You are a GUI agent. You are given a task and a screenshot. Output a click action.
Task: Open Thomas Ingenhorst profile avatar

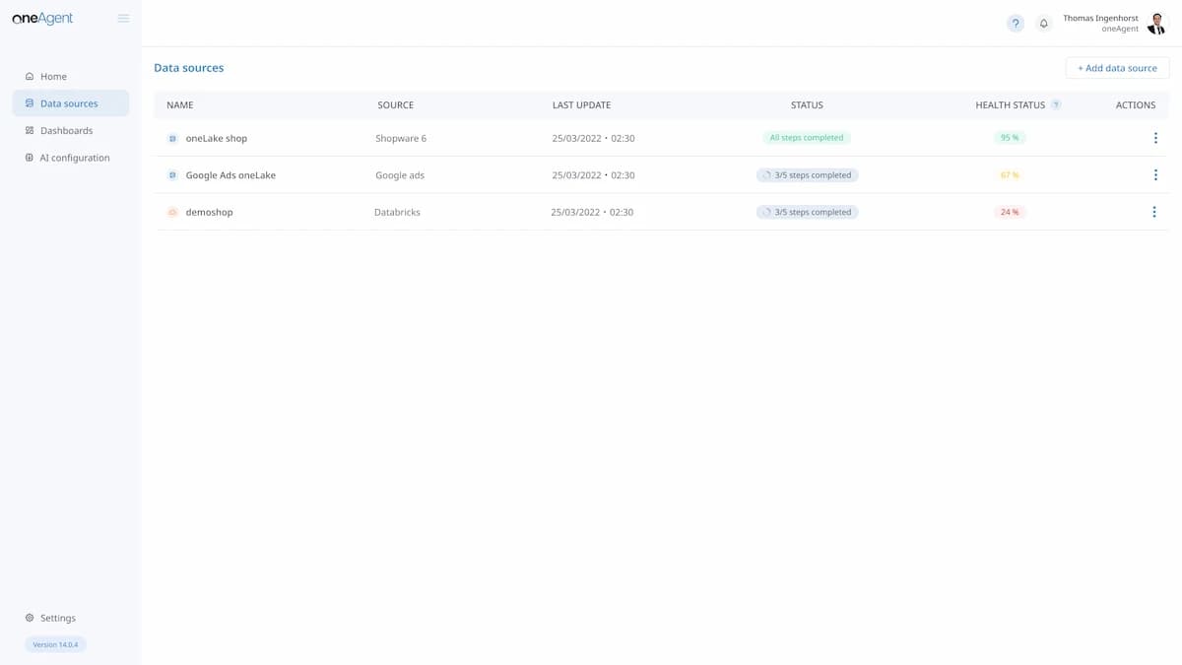pos(1156,24)
